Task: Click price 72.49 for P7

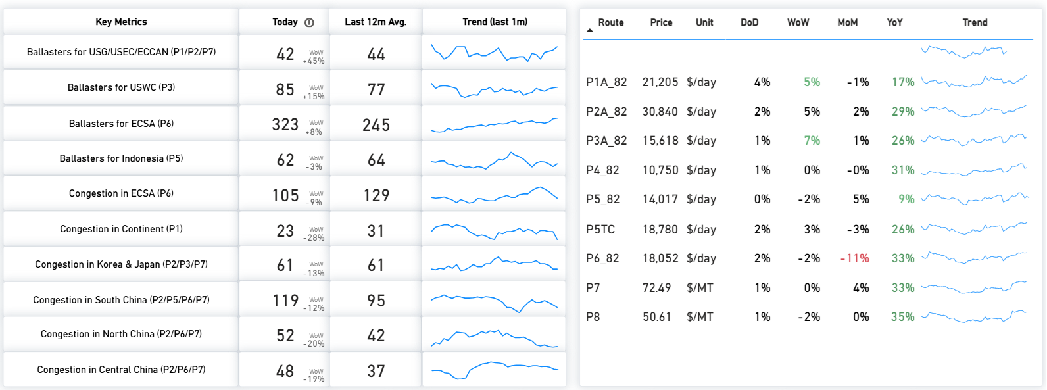Action: [657, 288]
